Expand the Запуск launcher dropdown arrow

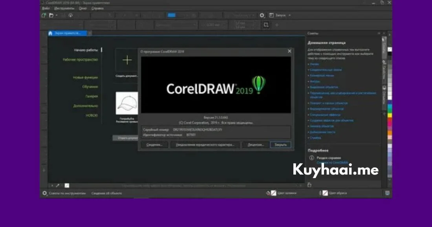(289, 15)
